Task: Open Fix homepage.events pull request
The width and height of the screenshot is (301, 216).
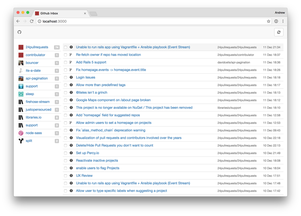Action: pos(111,70)
